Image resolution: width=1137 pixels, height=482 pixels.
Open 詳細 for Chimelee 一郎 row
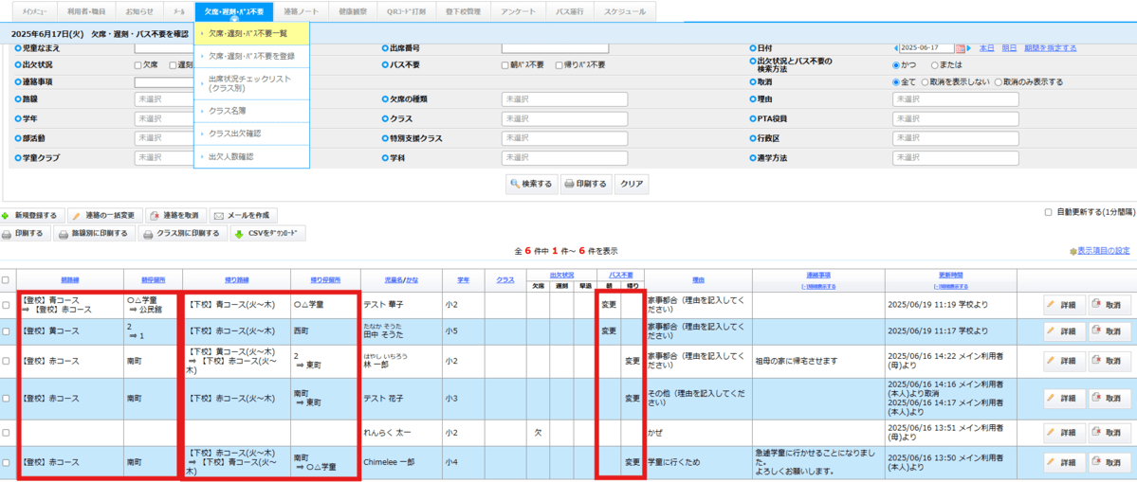(x=1065, y=462)
